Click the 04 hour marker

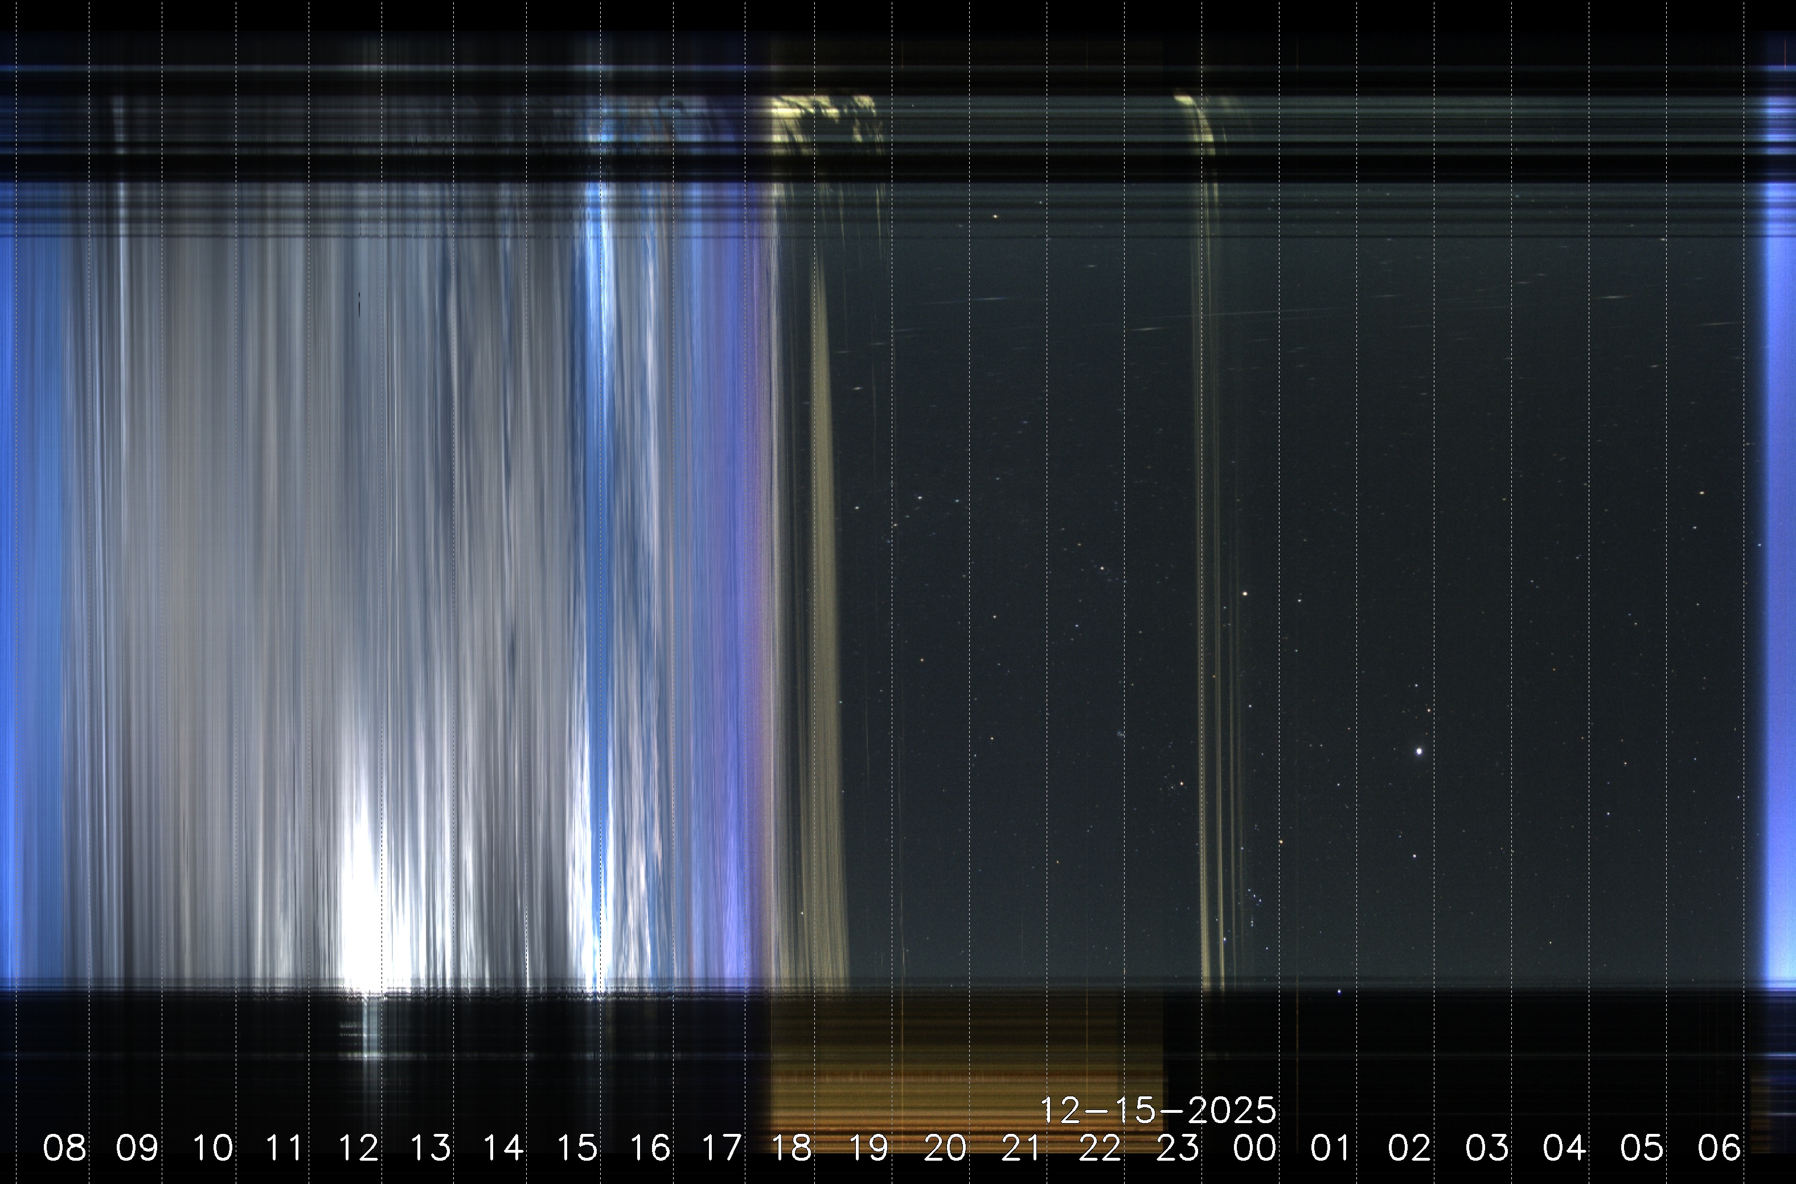pyautogui.click(x=1564, y=1149)
